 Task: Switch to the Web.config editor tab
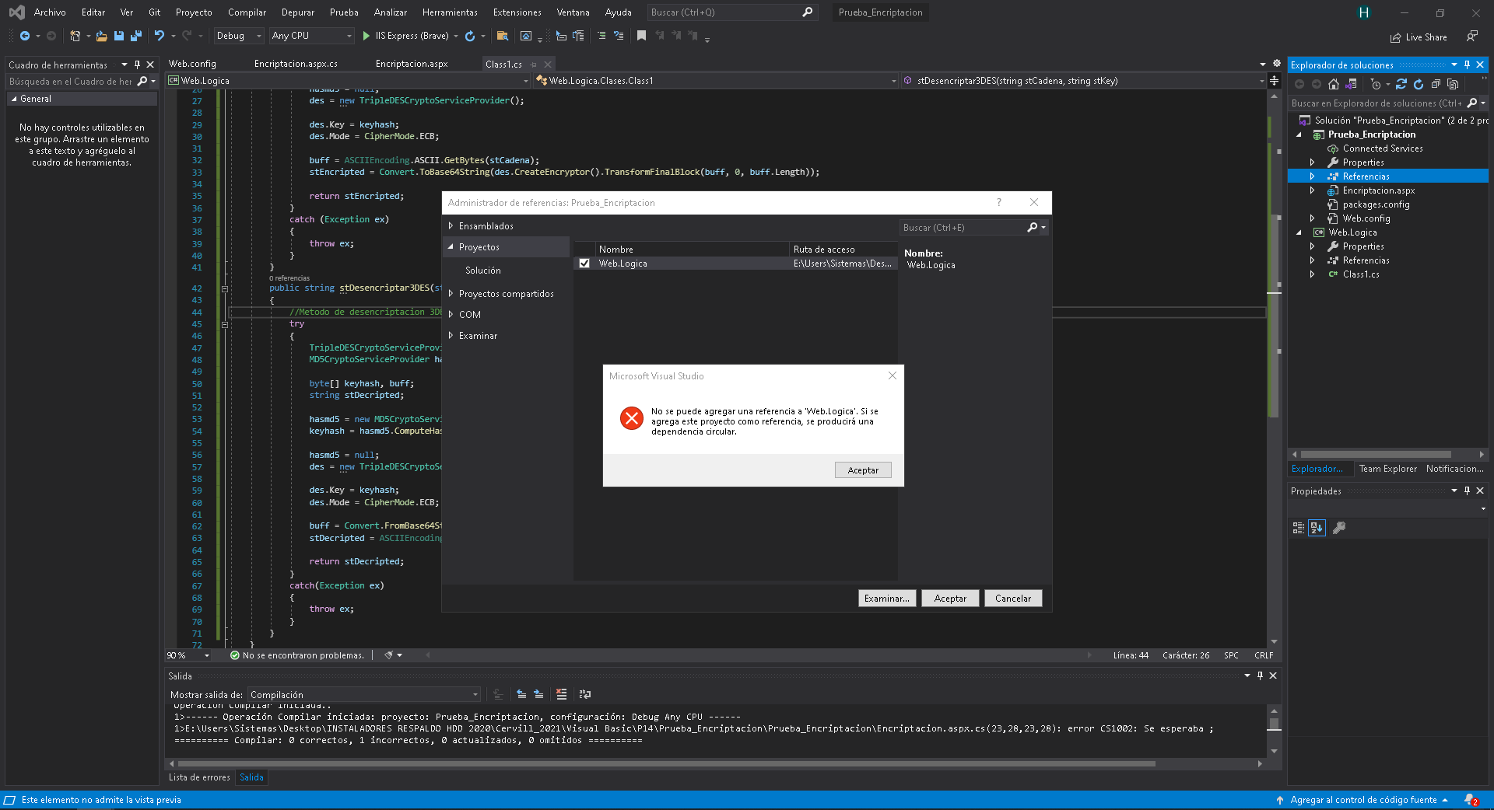tap(192, 64)
